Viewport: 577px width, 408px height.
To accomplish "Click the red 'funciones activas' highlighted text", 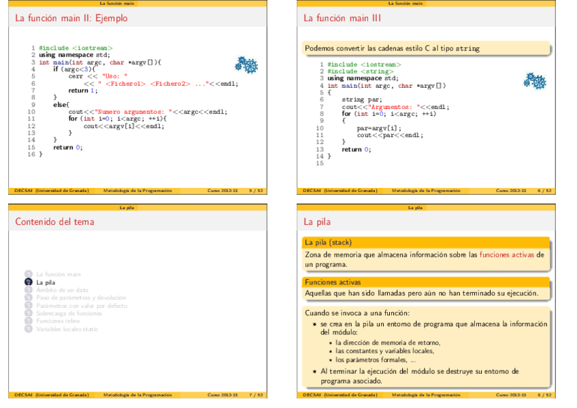I will 507,255.
